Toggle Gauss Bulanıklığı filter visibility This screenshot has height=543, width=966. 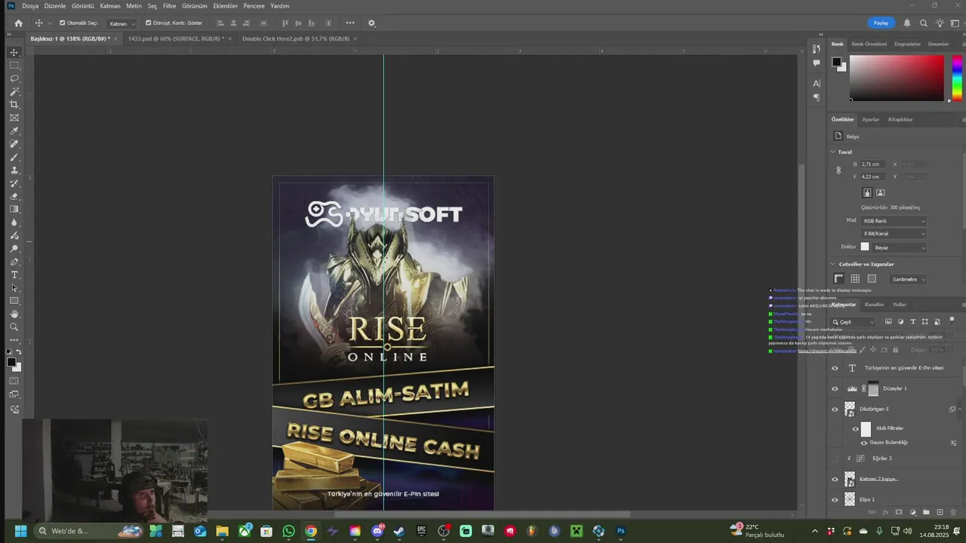click(864, 443)
